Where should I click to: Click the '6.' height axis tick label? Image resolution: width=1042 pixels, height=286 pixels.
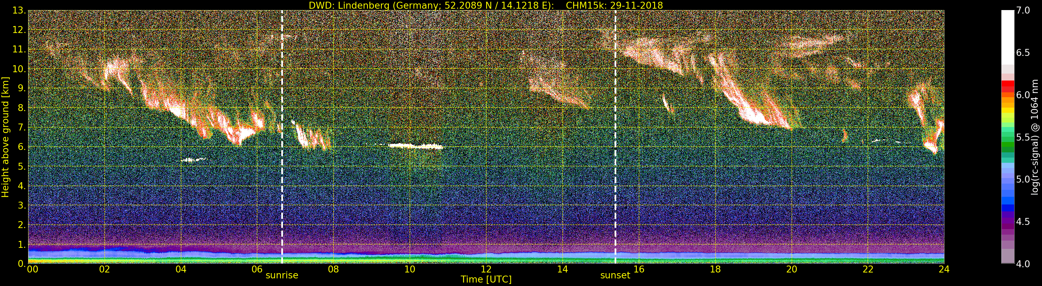(x=22, y=147)
